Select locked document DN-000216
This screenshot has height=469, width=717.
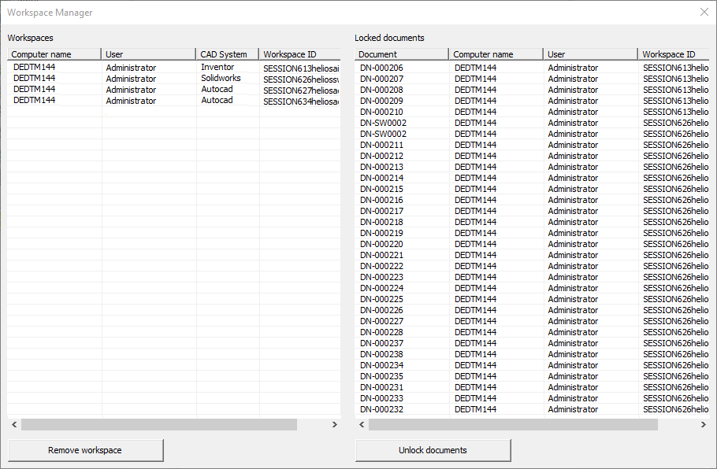point(533,200)
